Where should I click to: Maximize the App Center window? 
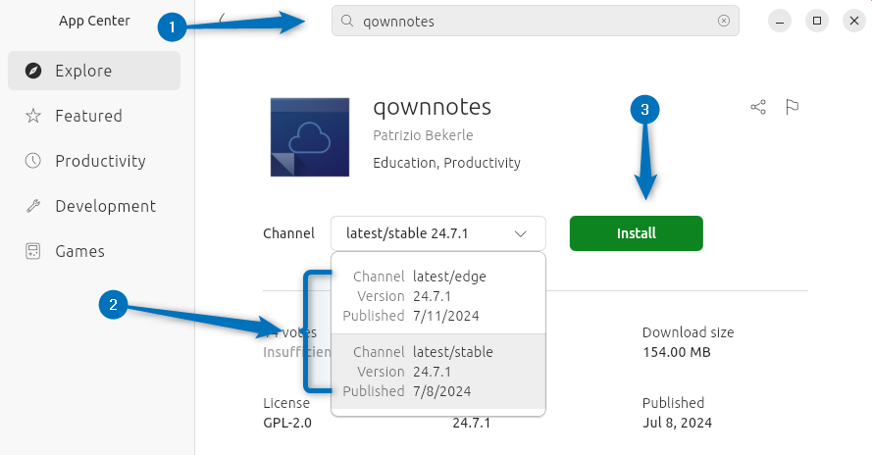[x=817, y=21]
